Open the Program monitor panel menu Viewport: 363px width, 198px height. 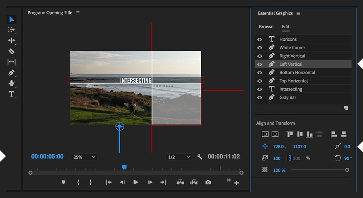tap(78, 13)
